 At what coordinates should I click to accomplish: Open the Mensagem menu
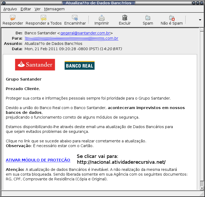pyautogui.click(x=54, y=9)
